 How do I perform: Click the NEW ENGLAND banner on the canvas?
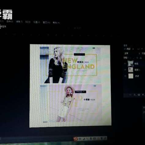pyautogui.click(x=70, y=65)
